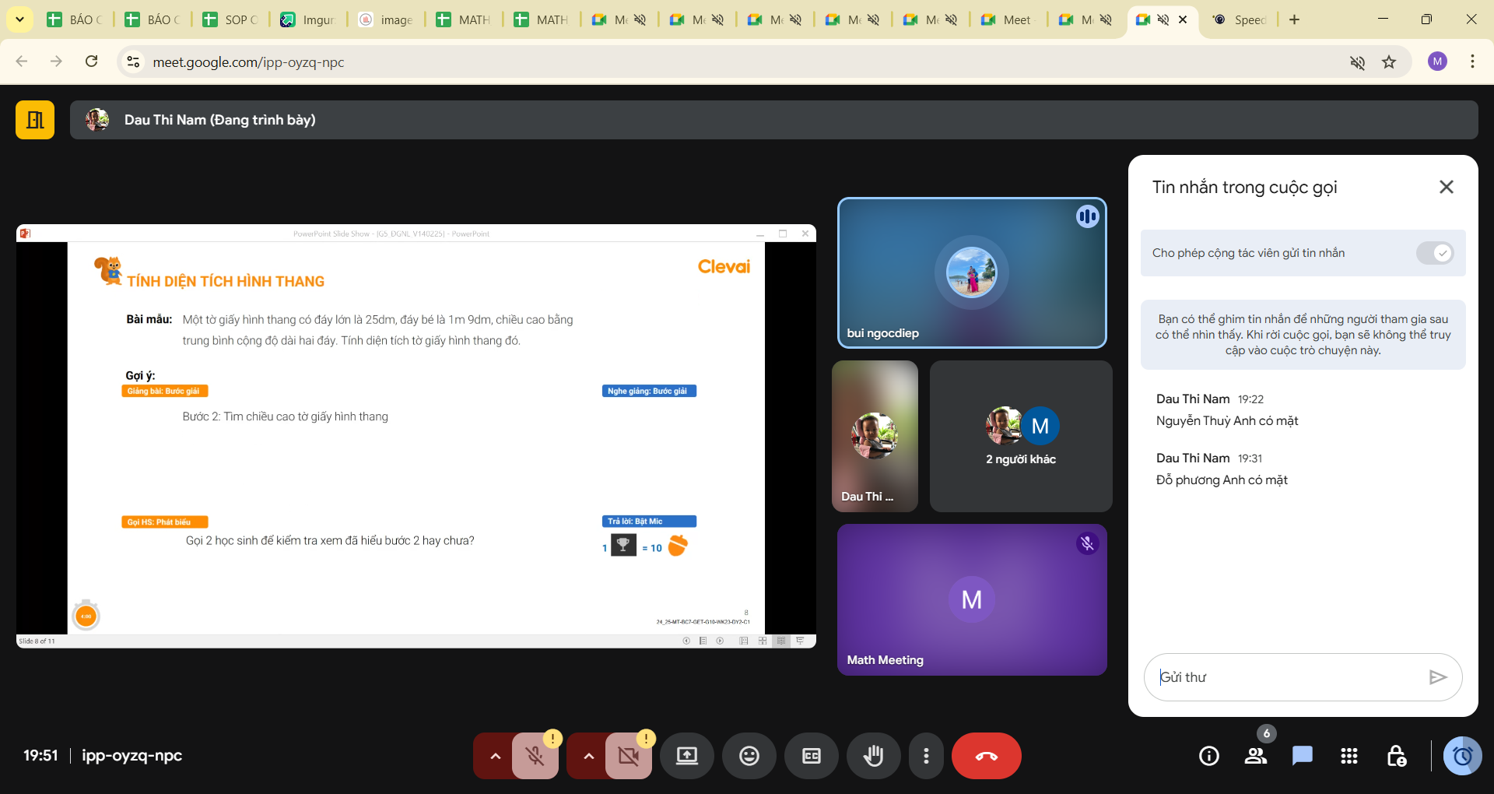Focus the 'Gửi thư' message field
1494x794 pixels.
(x=1288, y=677)
